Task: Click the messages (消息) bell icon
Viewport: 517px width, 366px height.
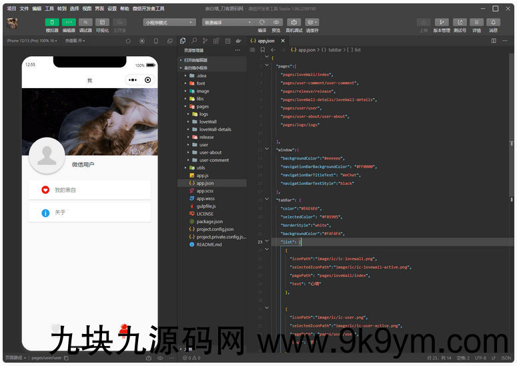Action: (493, 22)
